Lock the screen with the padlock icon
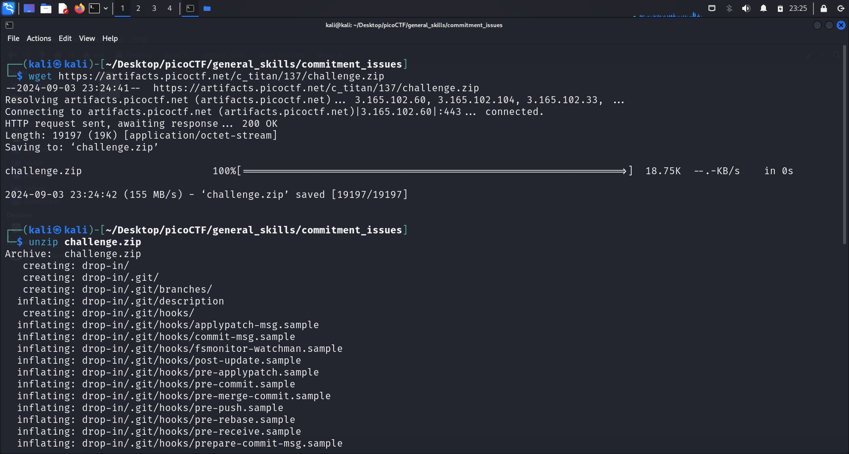This screenshot has height=454, width=849. coord(824,8)
